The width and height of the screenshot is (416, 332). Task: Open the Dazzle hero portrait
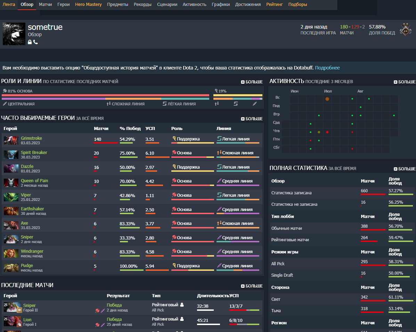pyautogui.click(x=11, y=169)
